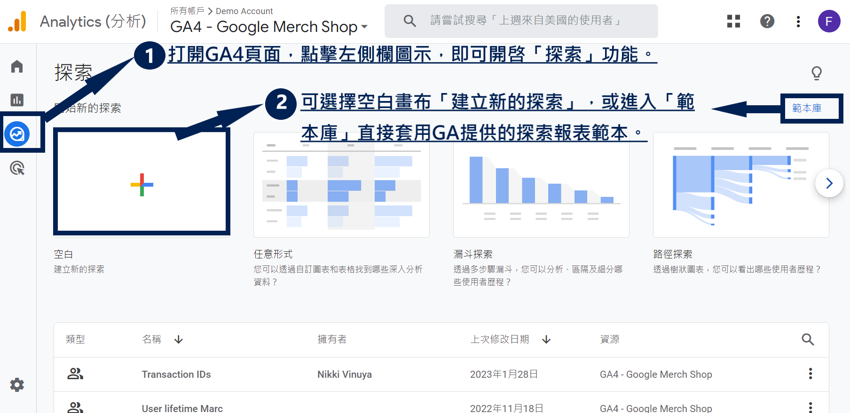Click the 類型 column header
The height and width of the screenshot is (413, 850).
[75, 339]
